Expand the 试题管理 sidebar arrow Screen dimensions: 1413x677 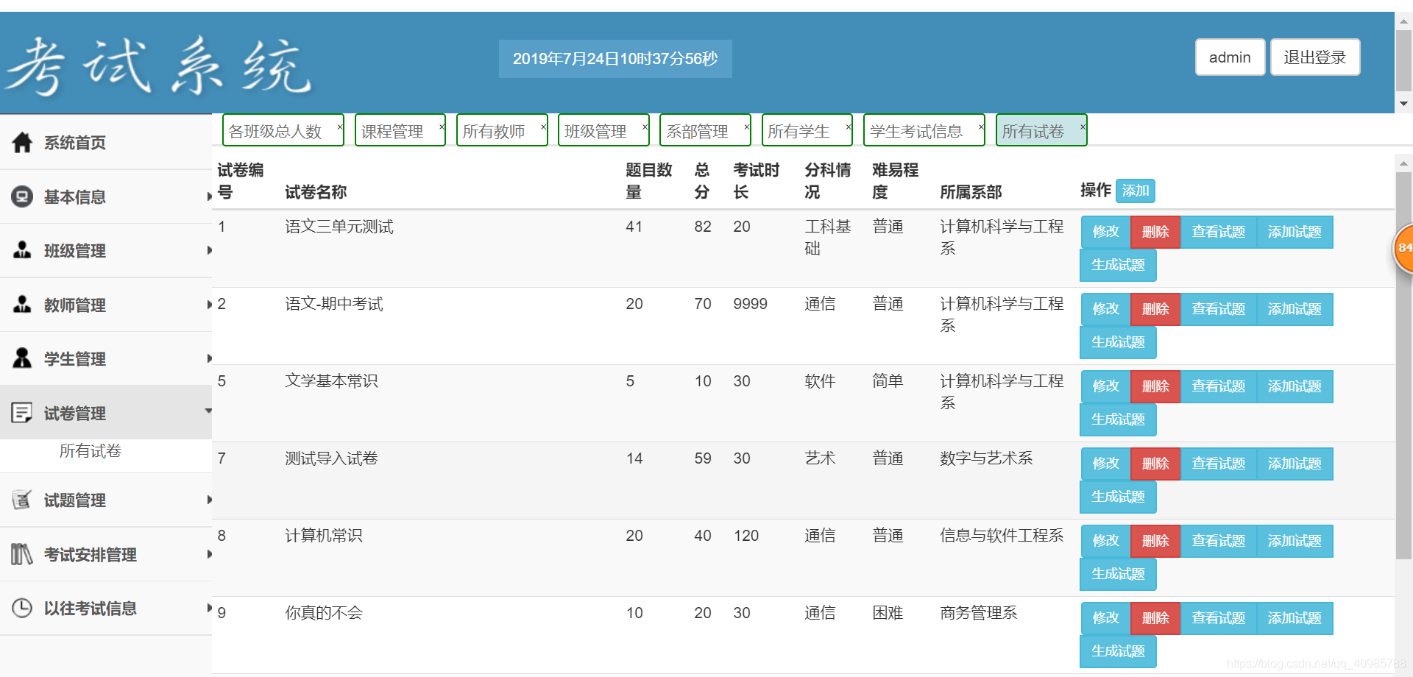point(209,500)
